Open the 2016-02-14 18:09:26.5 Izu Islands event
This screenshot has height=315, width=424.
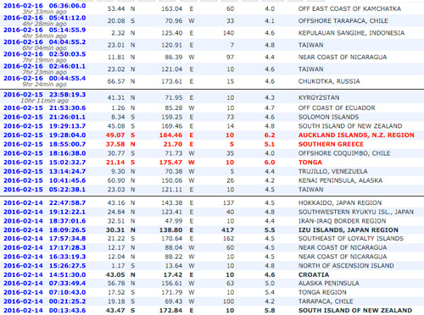(45, 230)
